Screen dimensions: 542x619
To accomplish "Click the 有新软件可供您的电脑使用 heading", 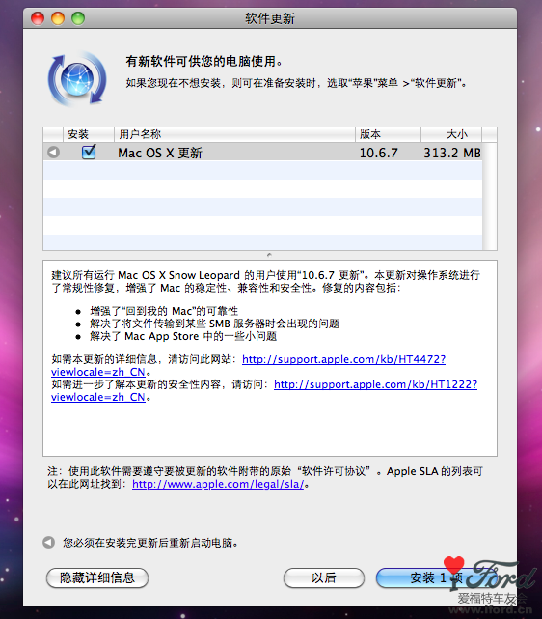I will tap(204, 61).
